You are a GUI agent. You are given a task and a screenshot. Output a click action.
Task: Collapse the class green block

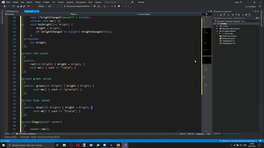tap(23, 79)
